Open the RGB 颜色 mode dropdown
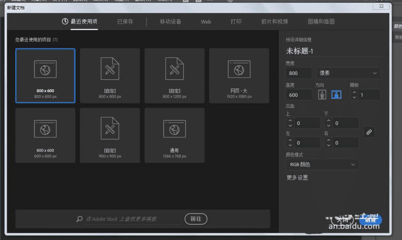 click(322, 164)
